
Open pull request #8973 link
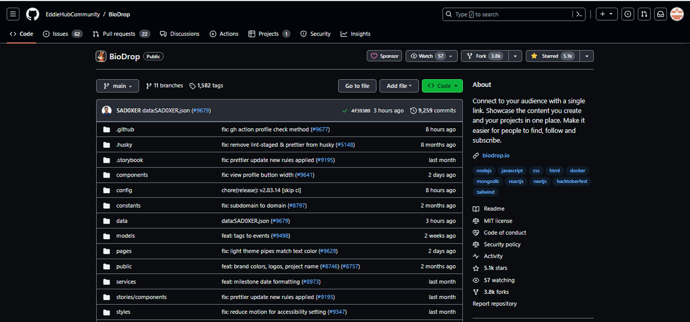pos(310,282)
